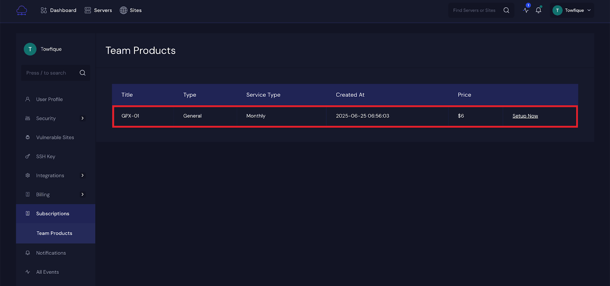The width and height of the screenshot is (610, 286).
Task: Open User Profile in sidebar
Action: (50, 99)
